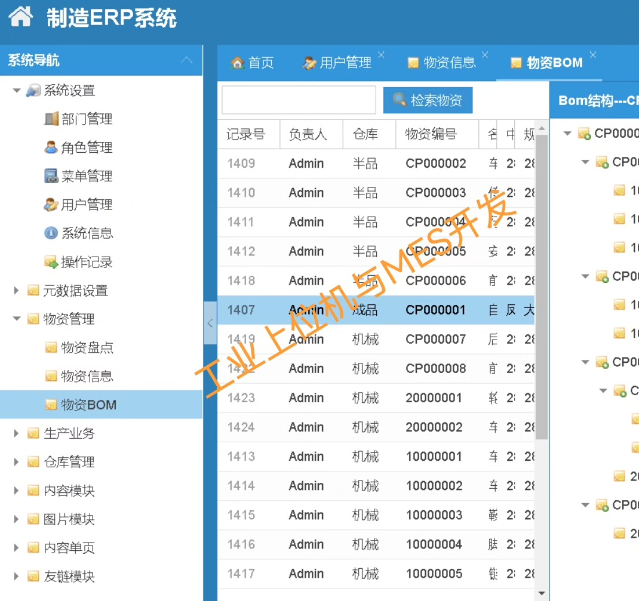Close the 用户管理 tab
This screenshot has width=639, height=601.
[x=381, y=55]
